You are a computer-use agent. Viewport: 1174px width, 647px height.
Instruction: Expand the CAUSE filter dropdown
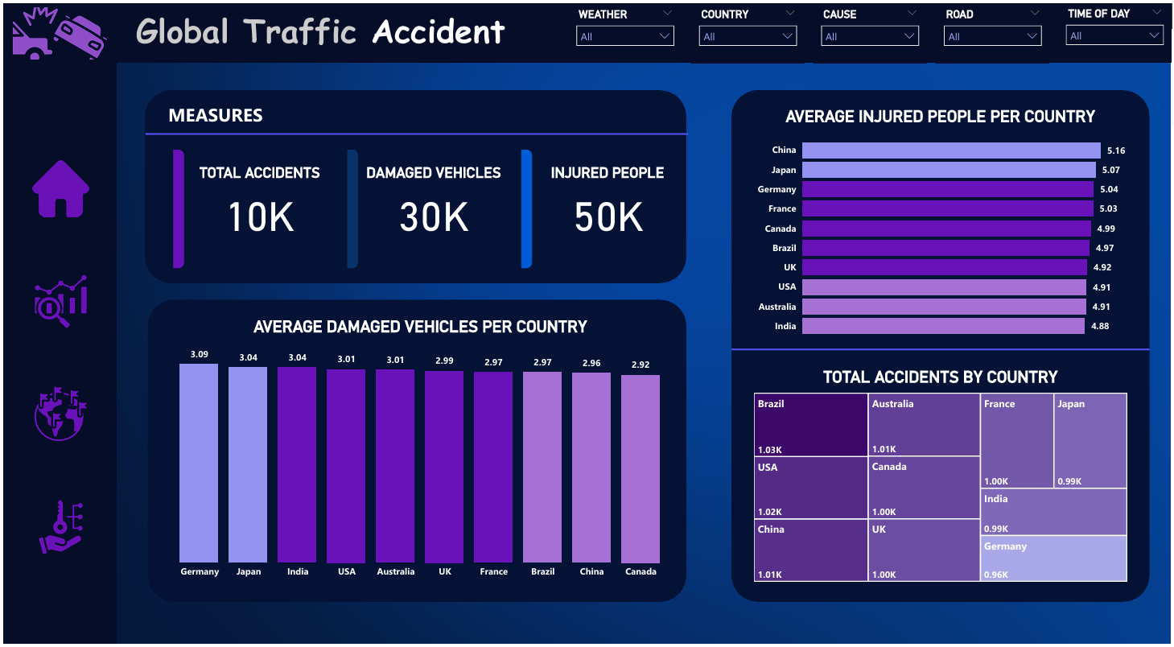tap(870, 36)
